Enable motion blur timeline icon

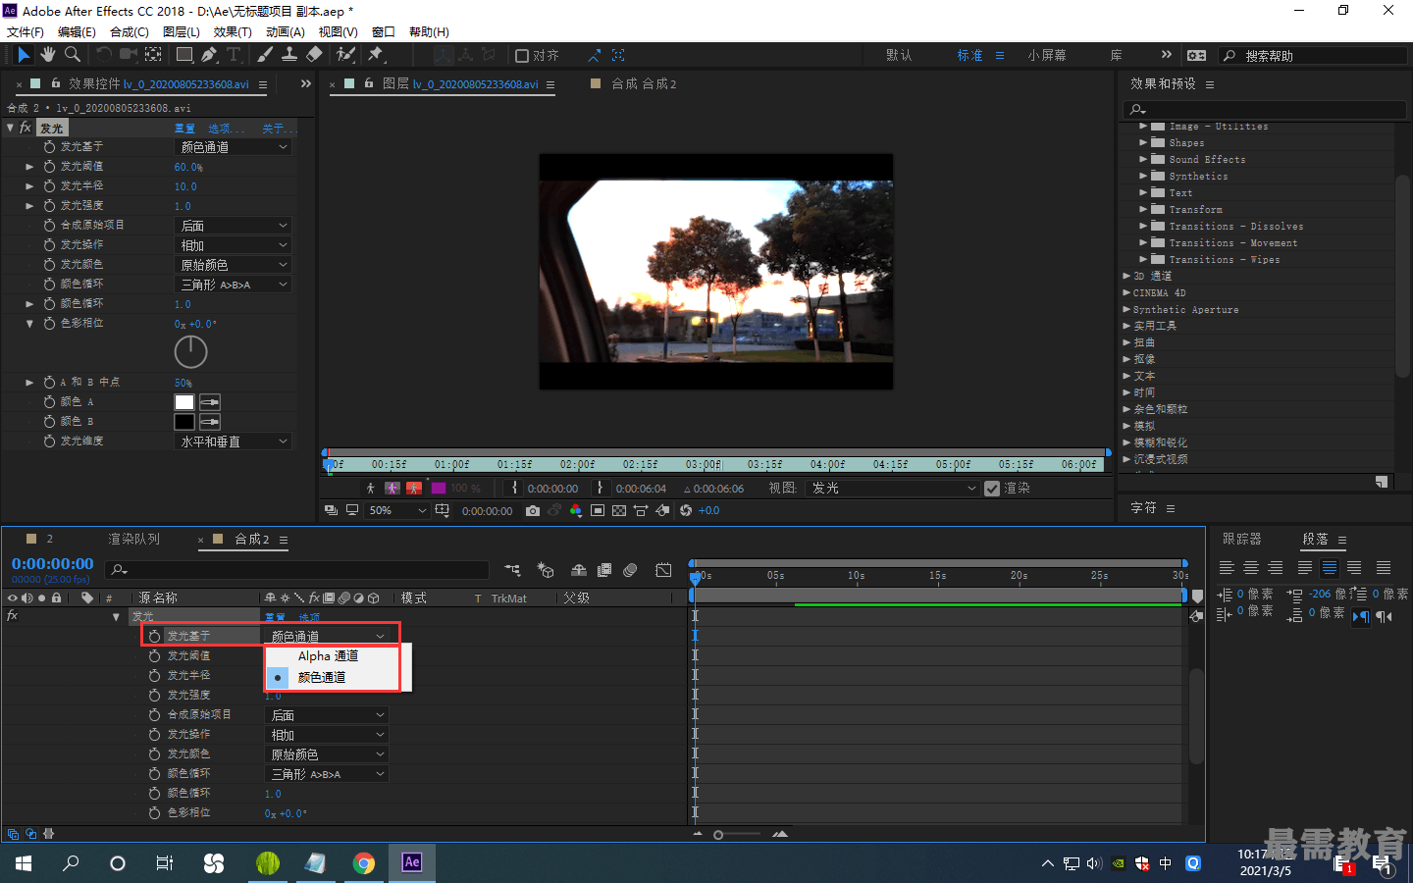[x=630, y=570]
